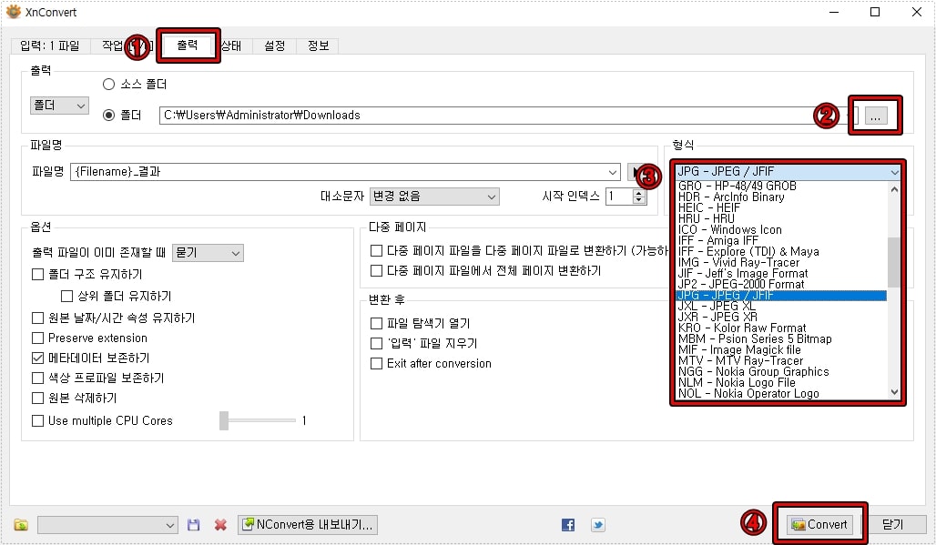Open the saved settings folder icon
936x545 pixels.
[19, 524]
